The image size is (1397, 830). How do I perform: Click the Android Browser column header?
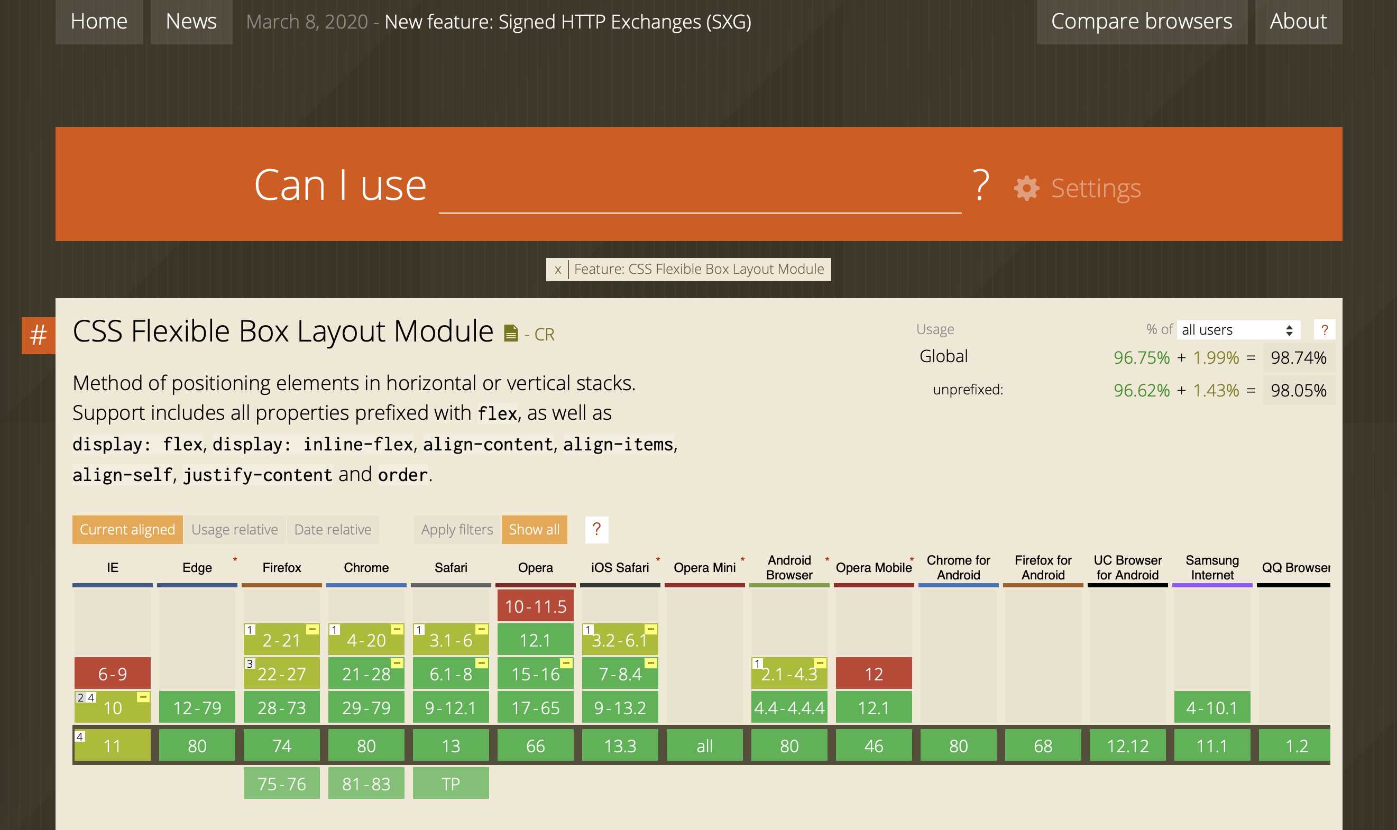coord(789,568)
